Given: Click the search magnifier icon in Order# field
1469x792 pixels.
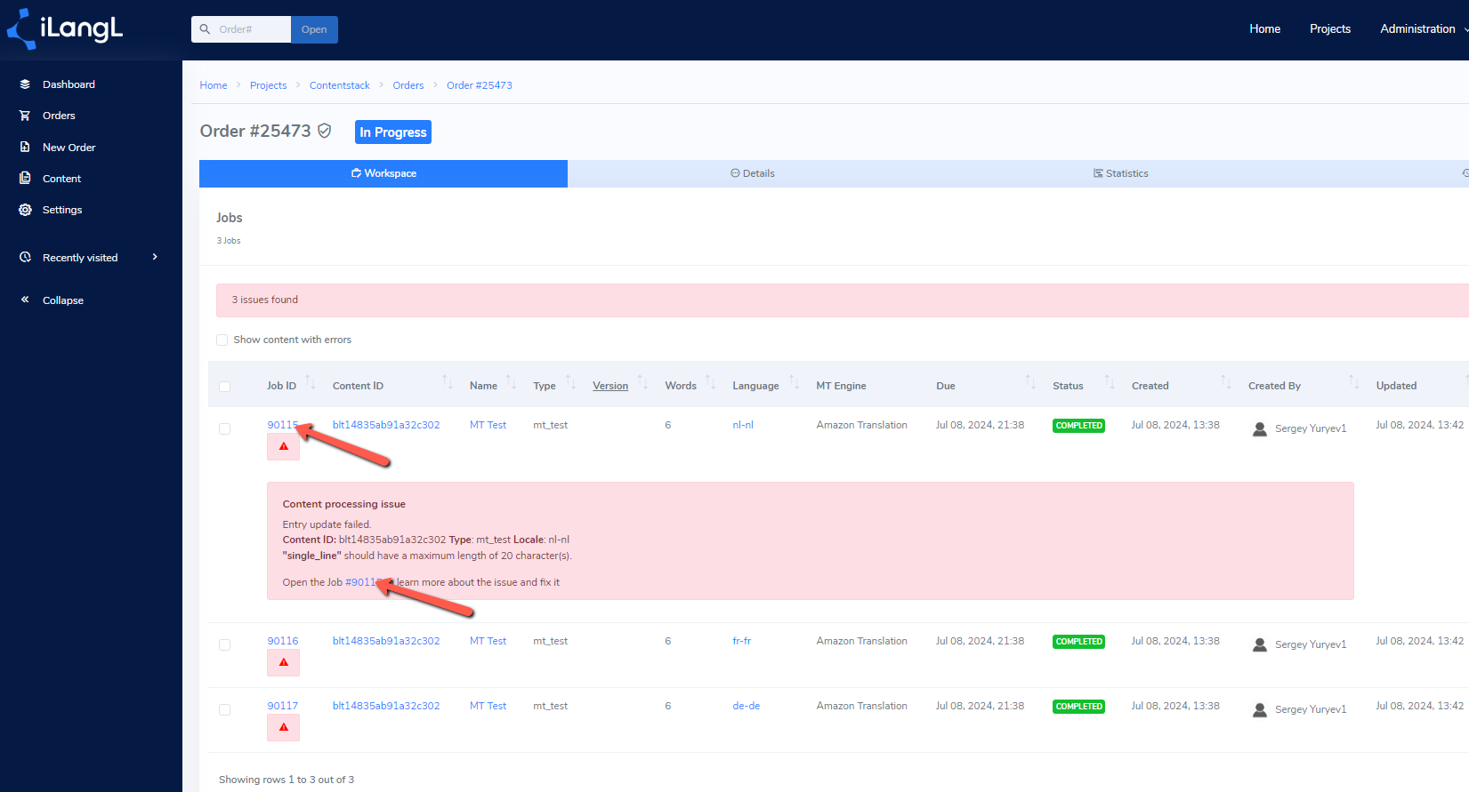Looking at the screenshot, I should 205,29.
